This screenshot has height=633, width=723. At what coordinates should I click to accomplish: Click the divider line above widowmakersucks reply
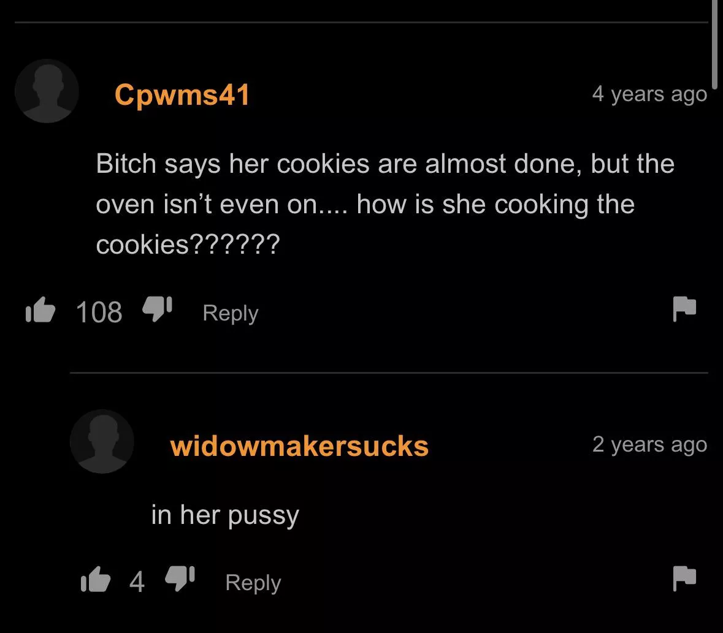pos(389,373)
